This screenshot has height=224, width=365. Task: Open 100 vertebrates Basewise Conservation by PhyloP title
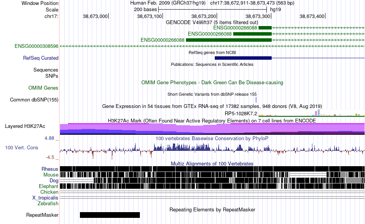[x=212, y=139]
